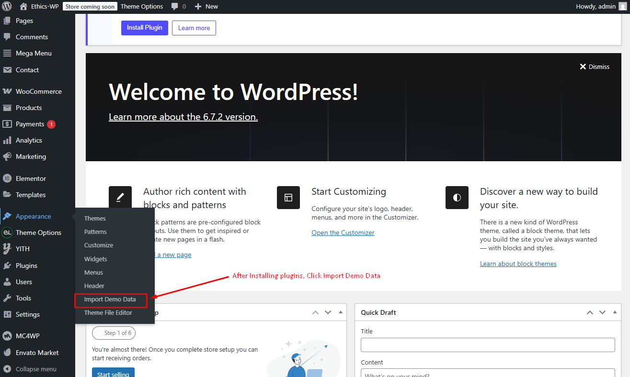Select Header in Appearance submenu
This screenshot has height=377, width=630.
(x=94, y=286)
